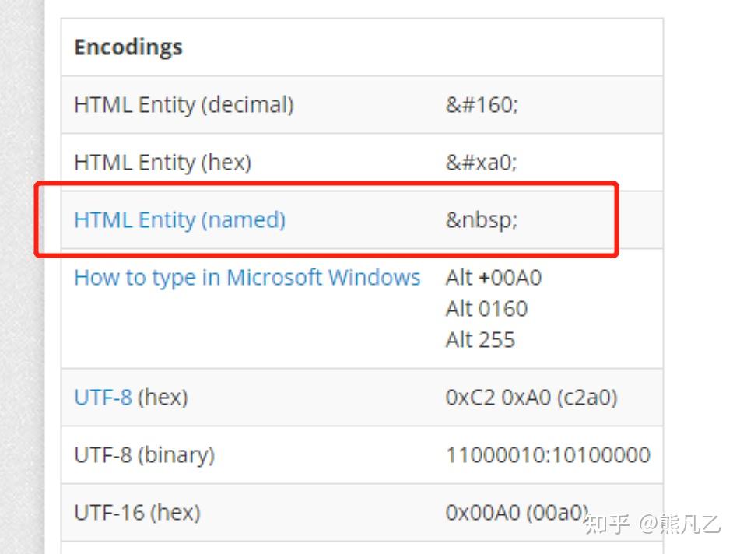The width and height of the screenshot is (740, 554).
Task: Select the Alt 0160 key combination text
Action: [x=486, y=309]
